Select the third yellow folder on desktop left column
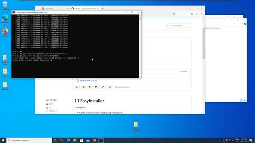 coord(5,86)
